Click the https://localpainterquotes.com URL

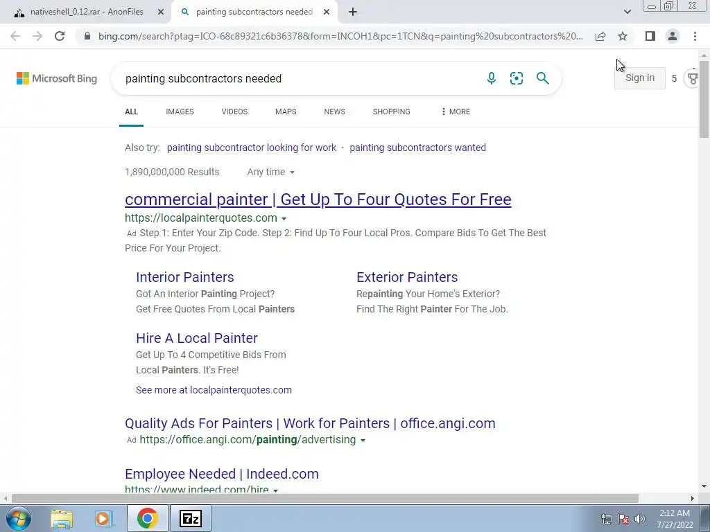tap(201, 218)
